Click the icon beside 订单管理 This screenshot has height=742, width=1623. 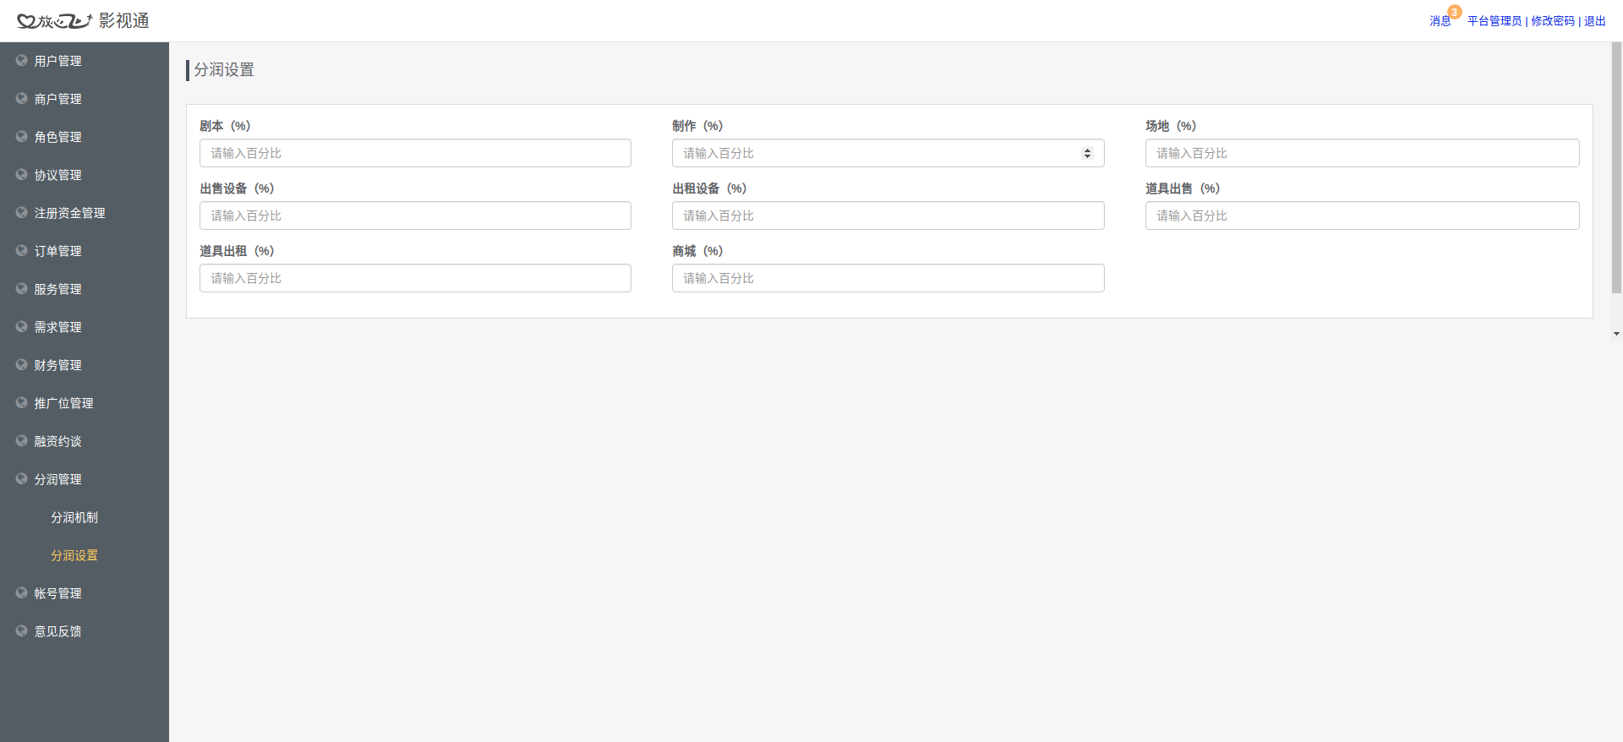[22, 251]
